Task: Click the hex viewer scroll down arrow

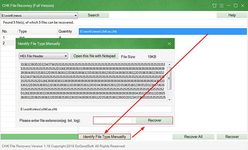Action: [x=169, y=100]
